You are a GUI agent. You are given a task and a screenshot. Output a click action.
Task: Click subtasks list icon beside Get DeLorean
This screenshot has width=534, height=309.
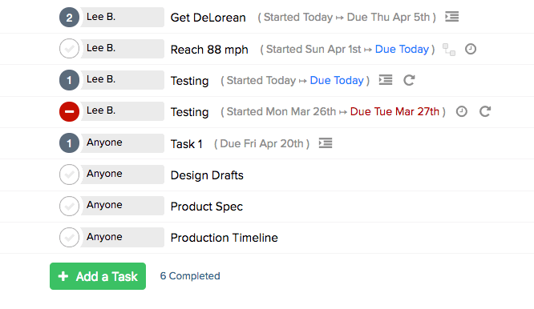point(452,17)
